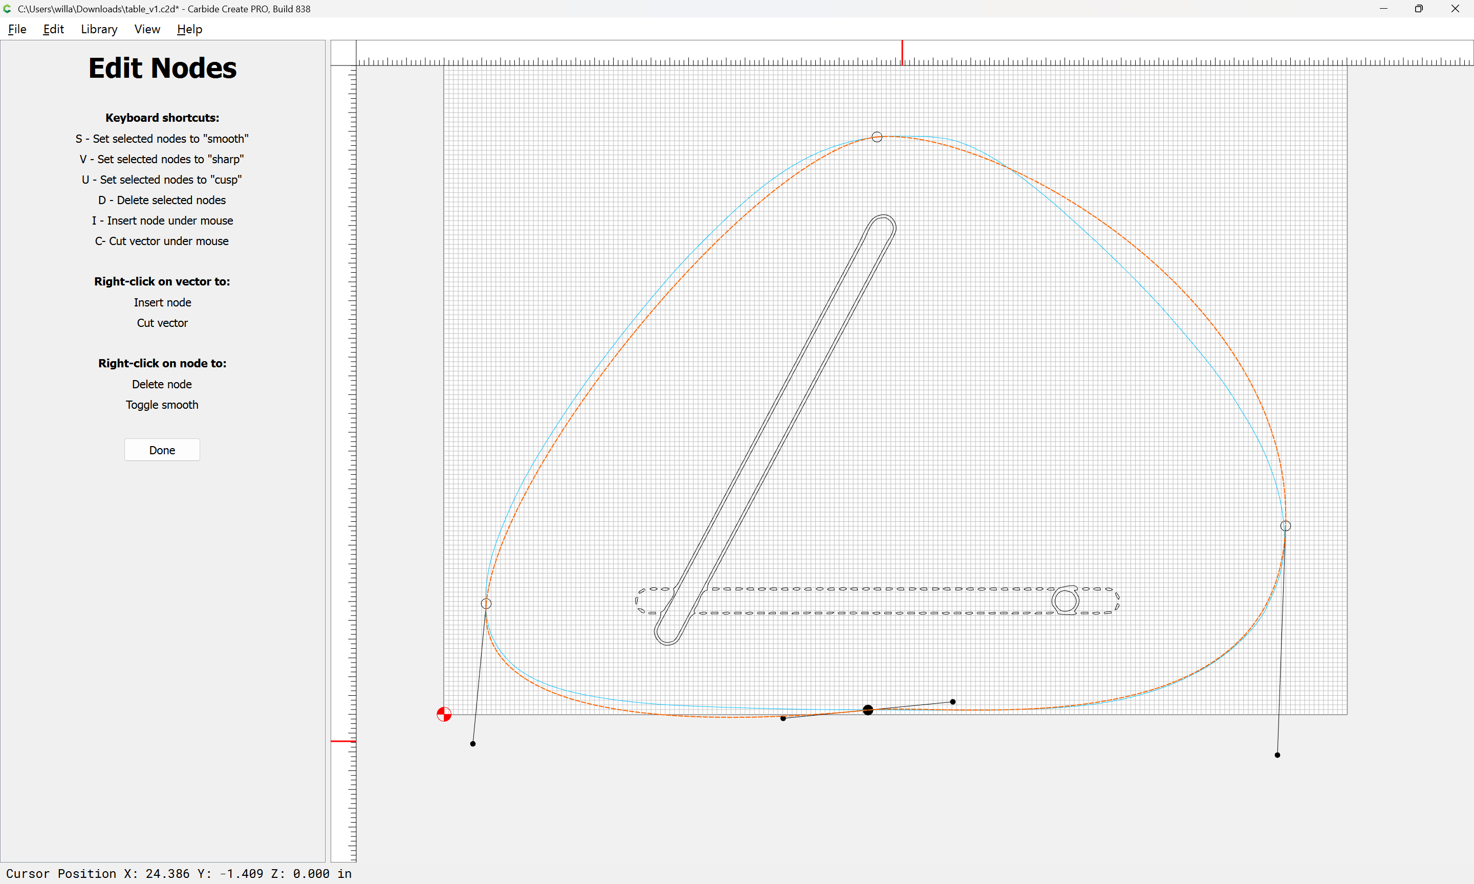The image size is (1474, 884).
Task: Click the small circle inside the dashed slot
Action: pyautogui.click(x=1066, y=601)
